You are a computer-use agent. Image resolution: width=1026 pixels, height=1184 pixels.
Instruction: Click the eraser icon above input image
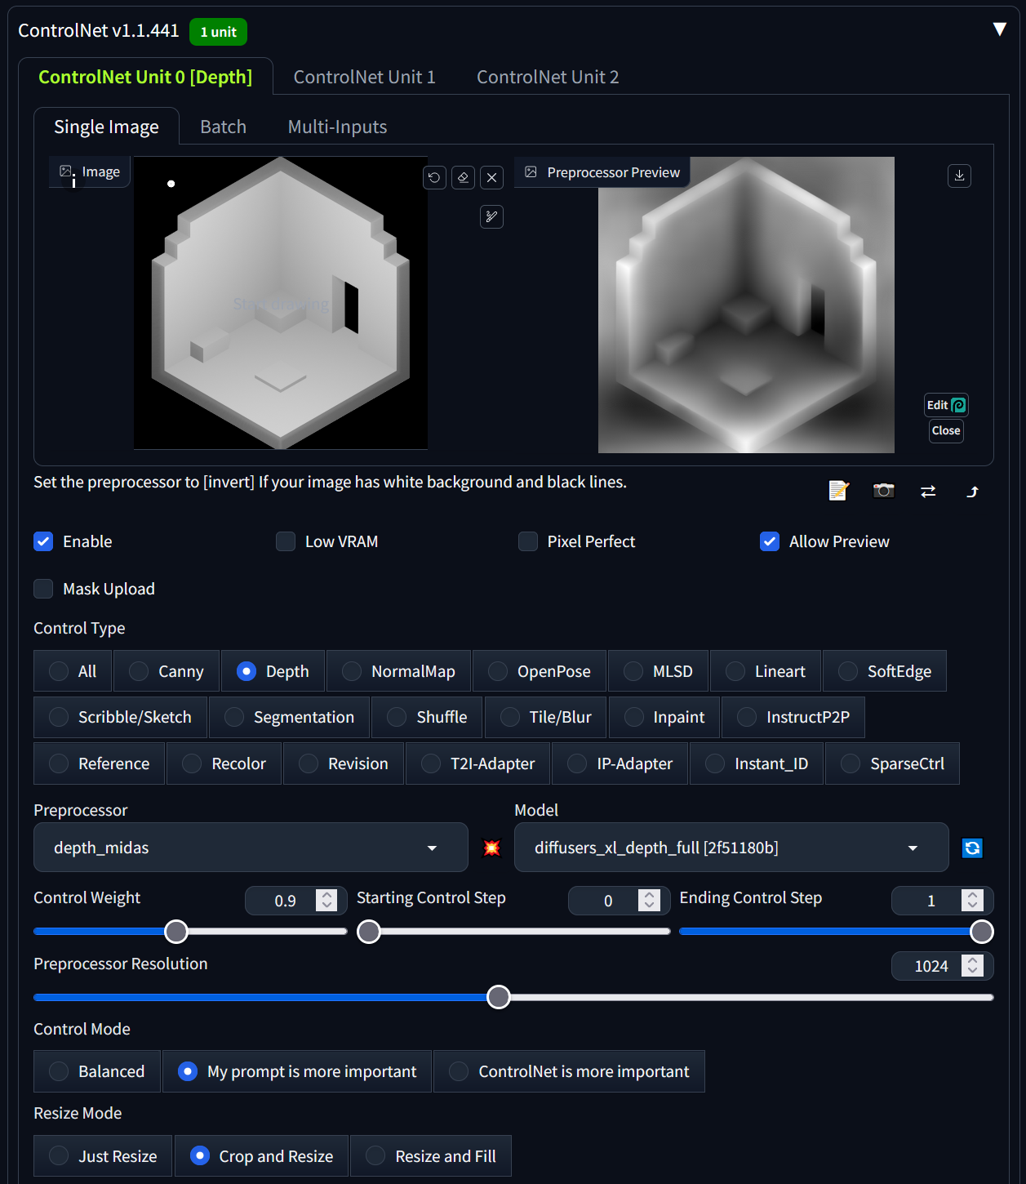(x=463, y=177)
